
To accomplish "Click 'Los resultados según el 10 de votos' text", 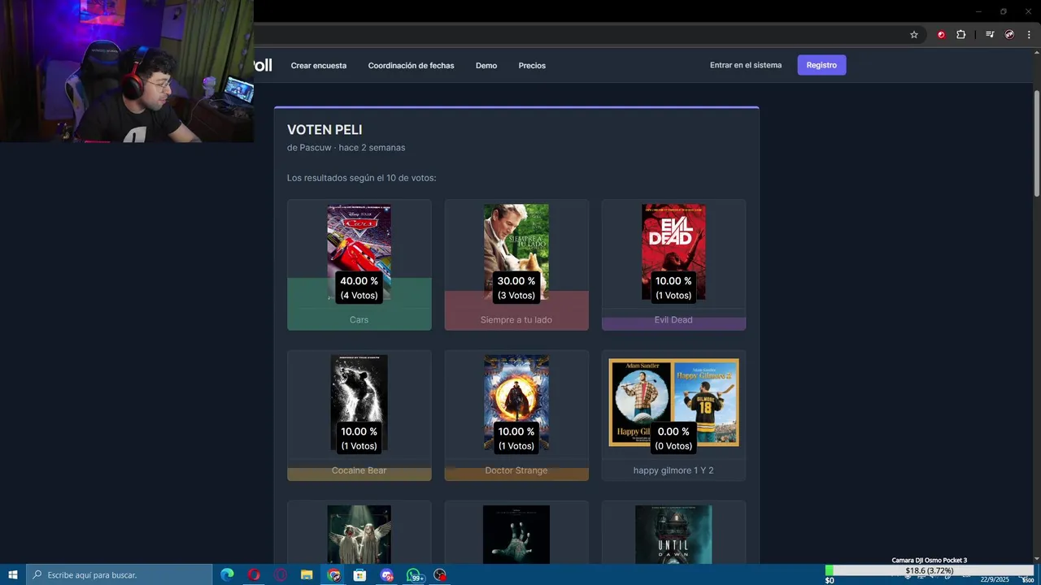I will coord(362,178).
